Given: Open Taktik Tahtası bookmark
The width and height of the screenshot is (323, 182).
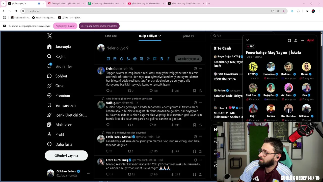Looking at the screenshot, I should pyautogui.click(x=43, y=18).
